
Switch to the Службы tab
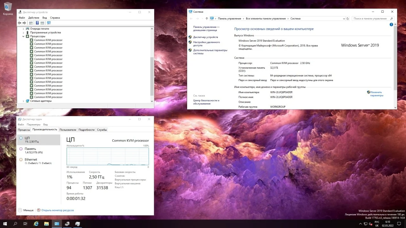[x=102, y=130]
